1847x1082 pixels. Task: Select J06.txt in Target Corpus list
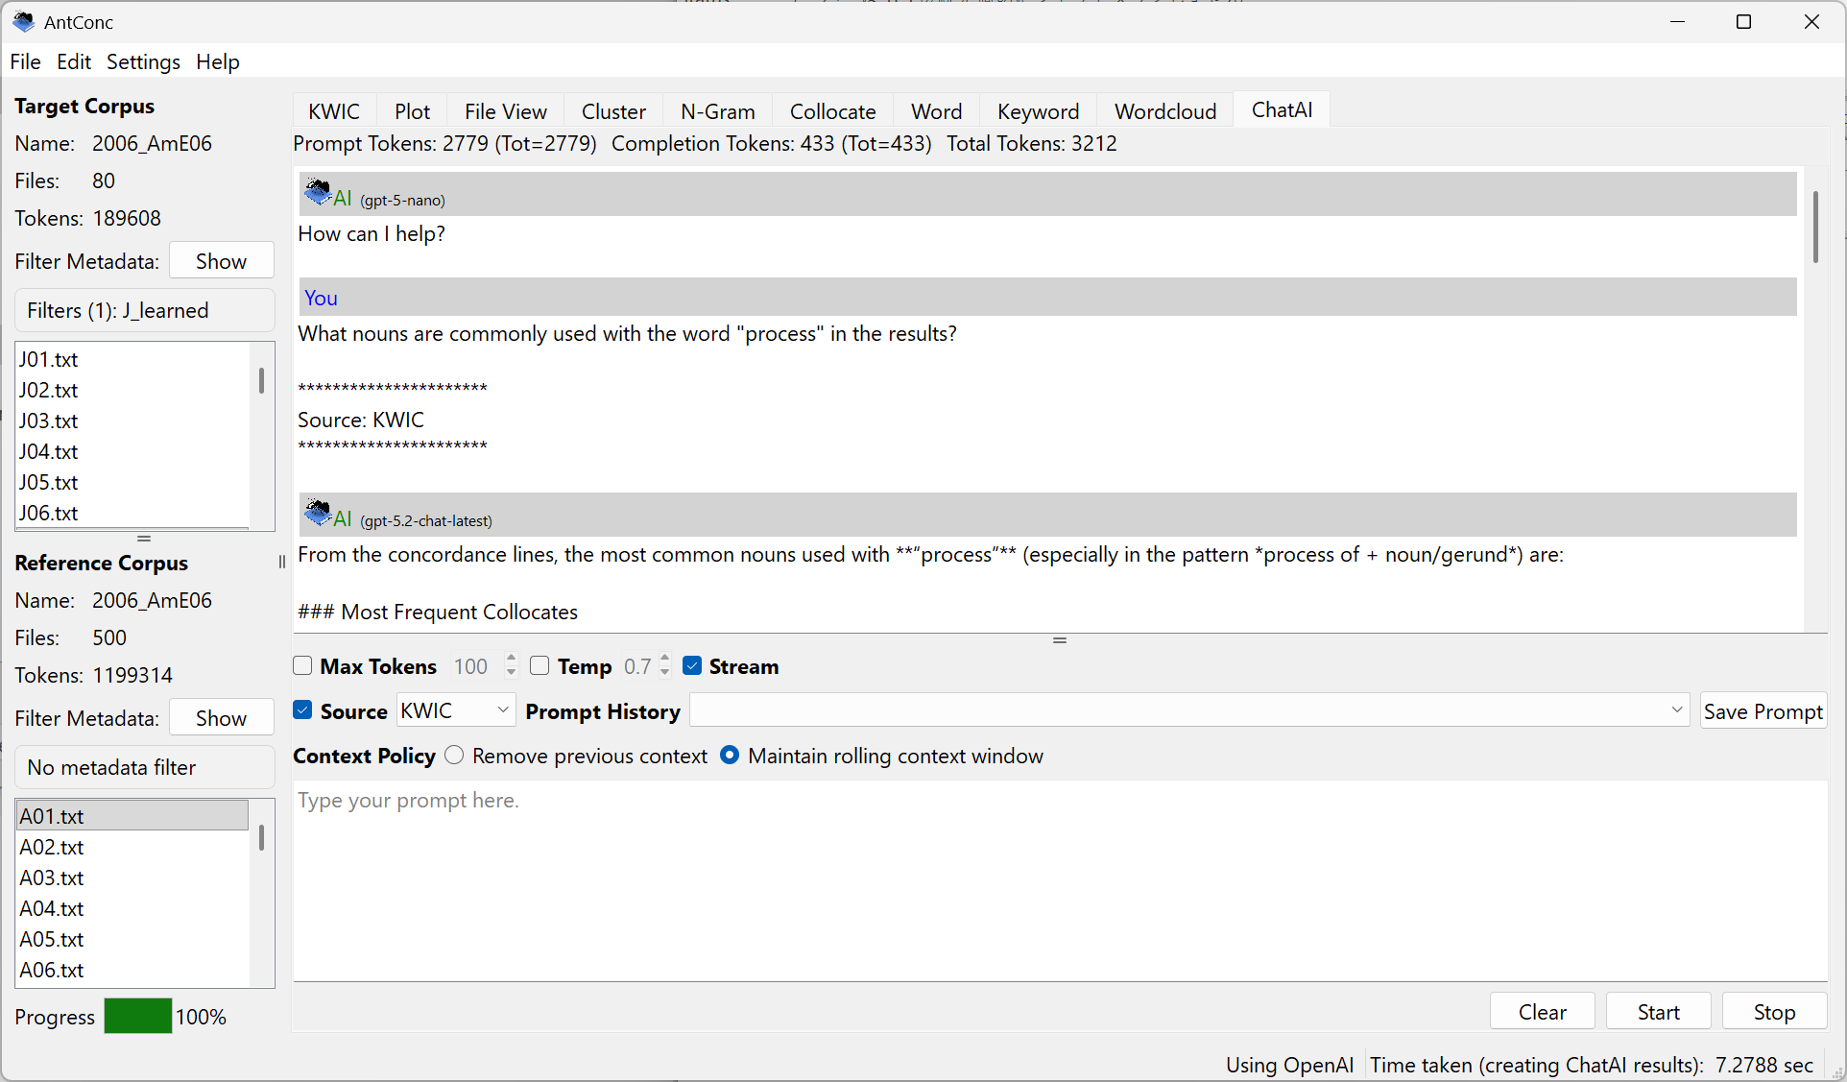pyautogui.click(x=133, y=513)
